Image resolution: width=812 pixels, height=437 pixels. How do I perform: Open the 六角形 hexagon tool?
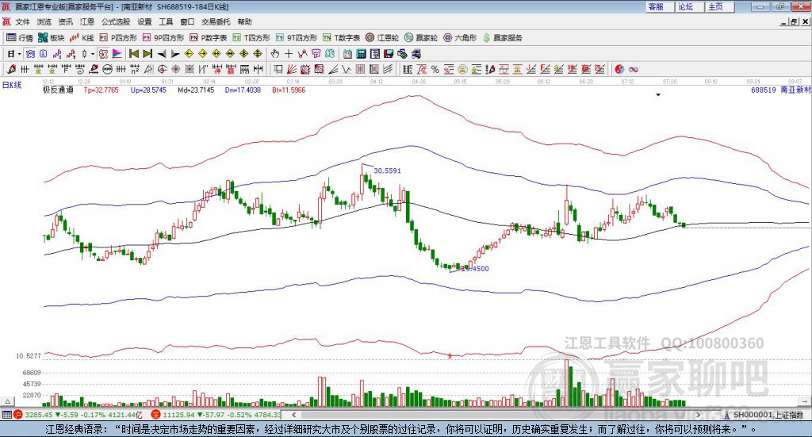[460, 38]
